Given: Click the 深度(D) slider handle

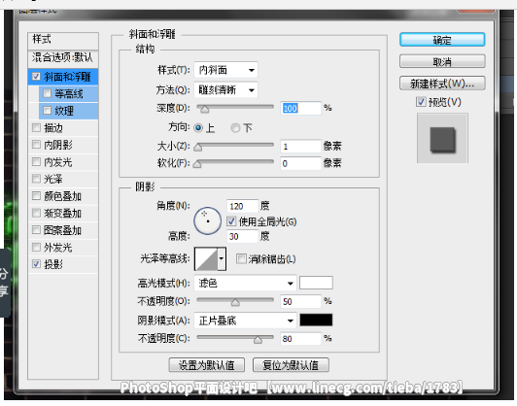Looking at the screenshot, I should (x=205, y=109).
